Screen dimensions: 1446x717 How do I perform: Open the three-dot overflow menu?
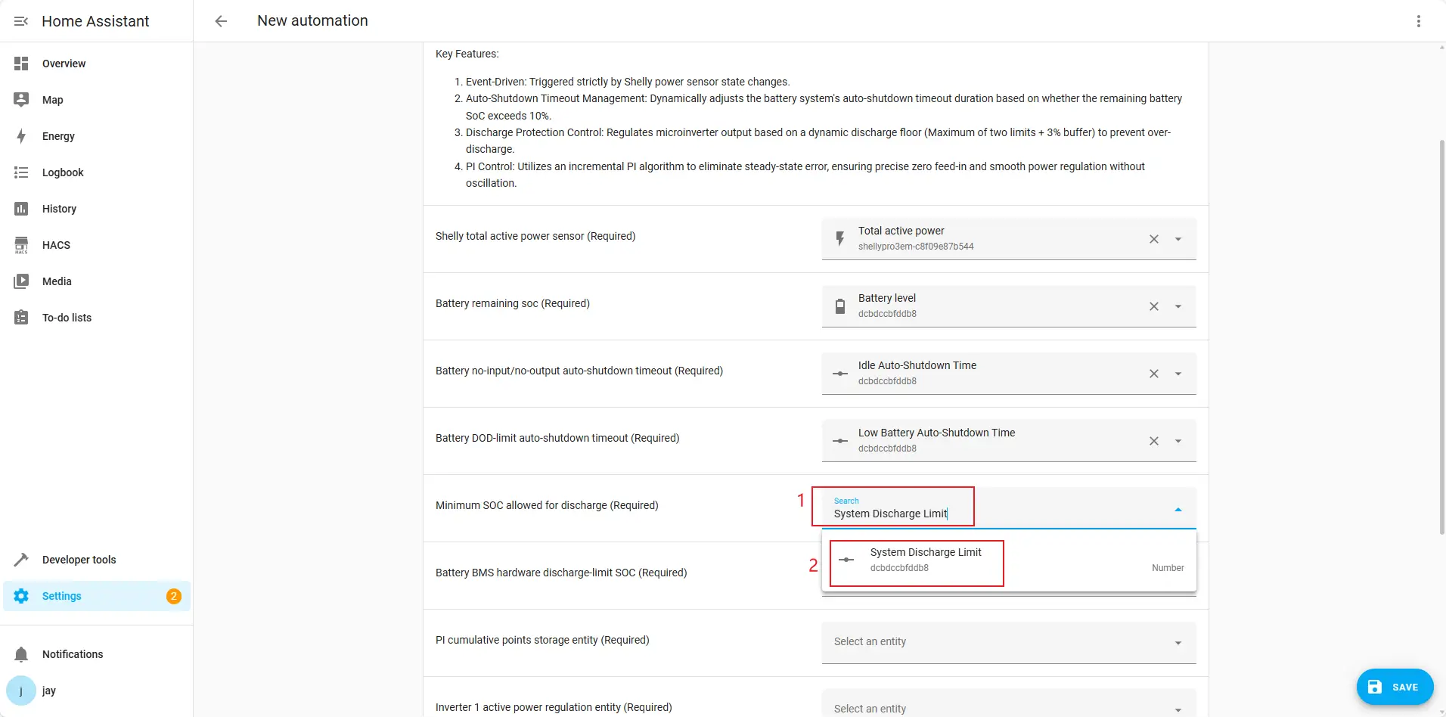pos(1418,21)
